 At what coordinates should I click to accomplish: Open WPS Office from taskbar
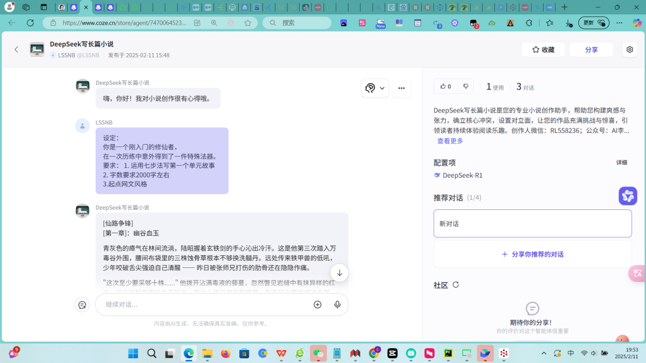(x=281, y=353)
